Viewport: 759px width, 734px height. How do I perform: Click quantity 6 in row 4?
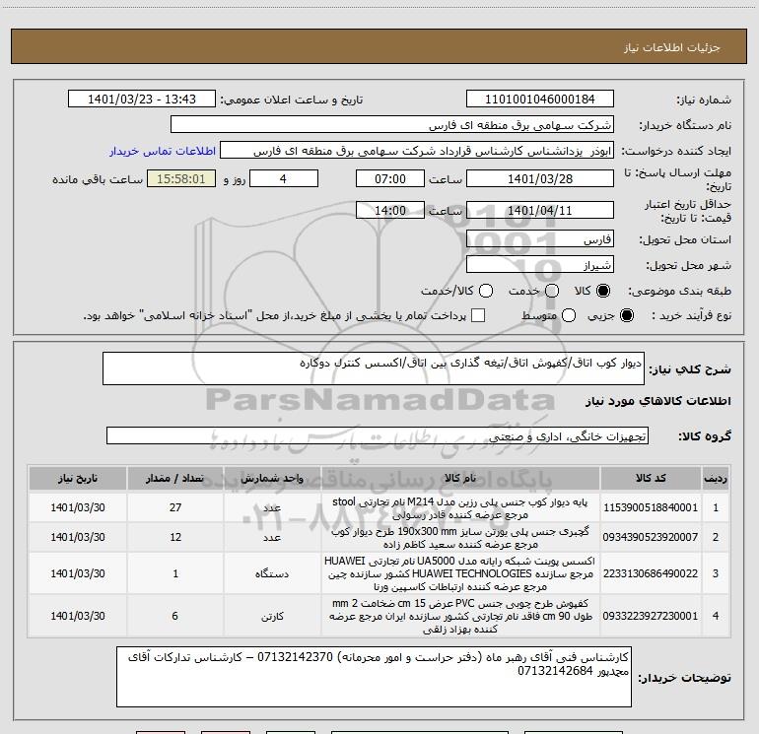pyautogui.click(x=175, y=616)
